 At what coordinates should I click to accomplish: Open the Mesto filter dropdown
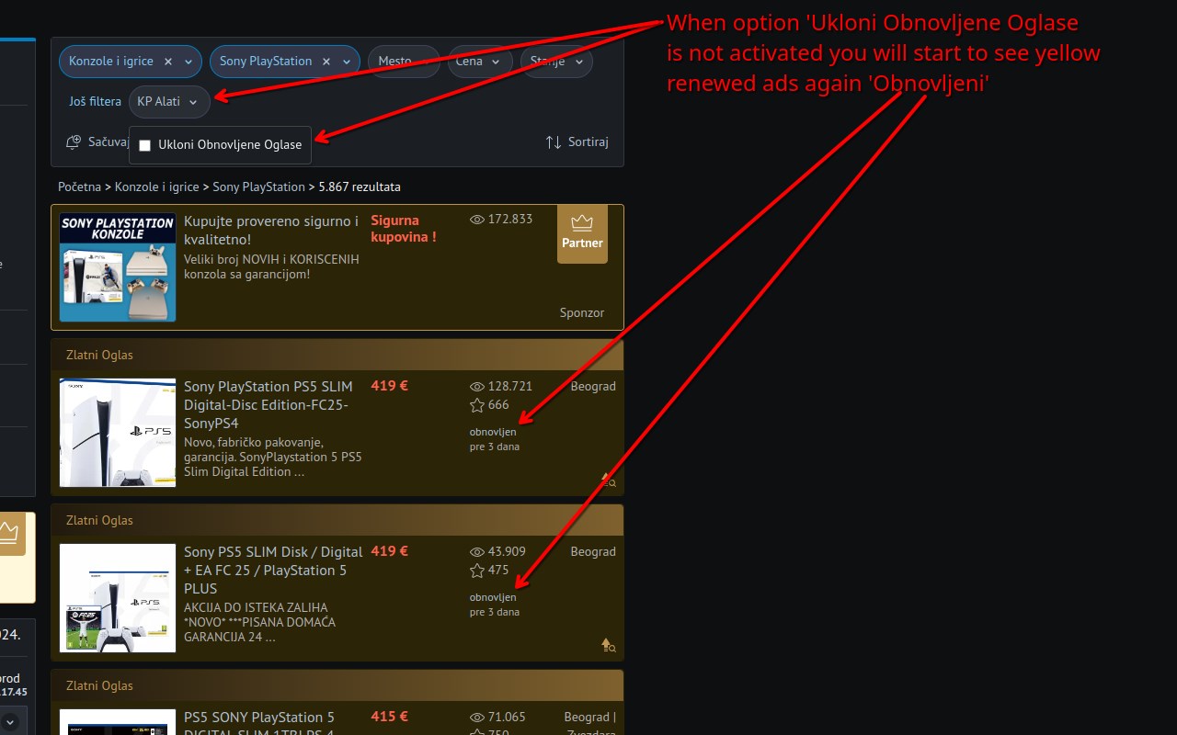pos(404,62)
